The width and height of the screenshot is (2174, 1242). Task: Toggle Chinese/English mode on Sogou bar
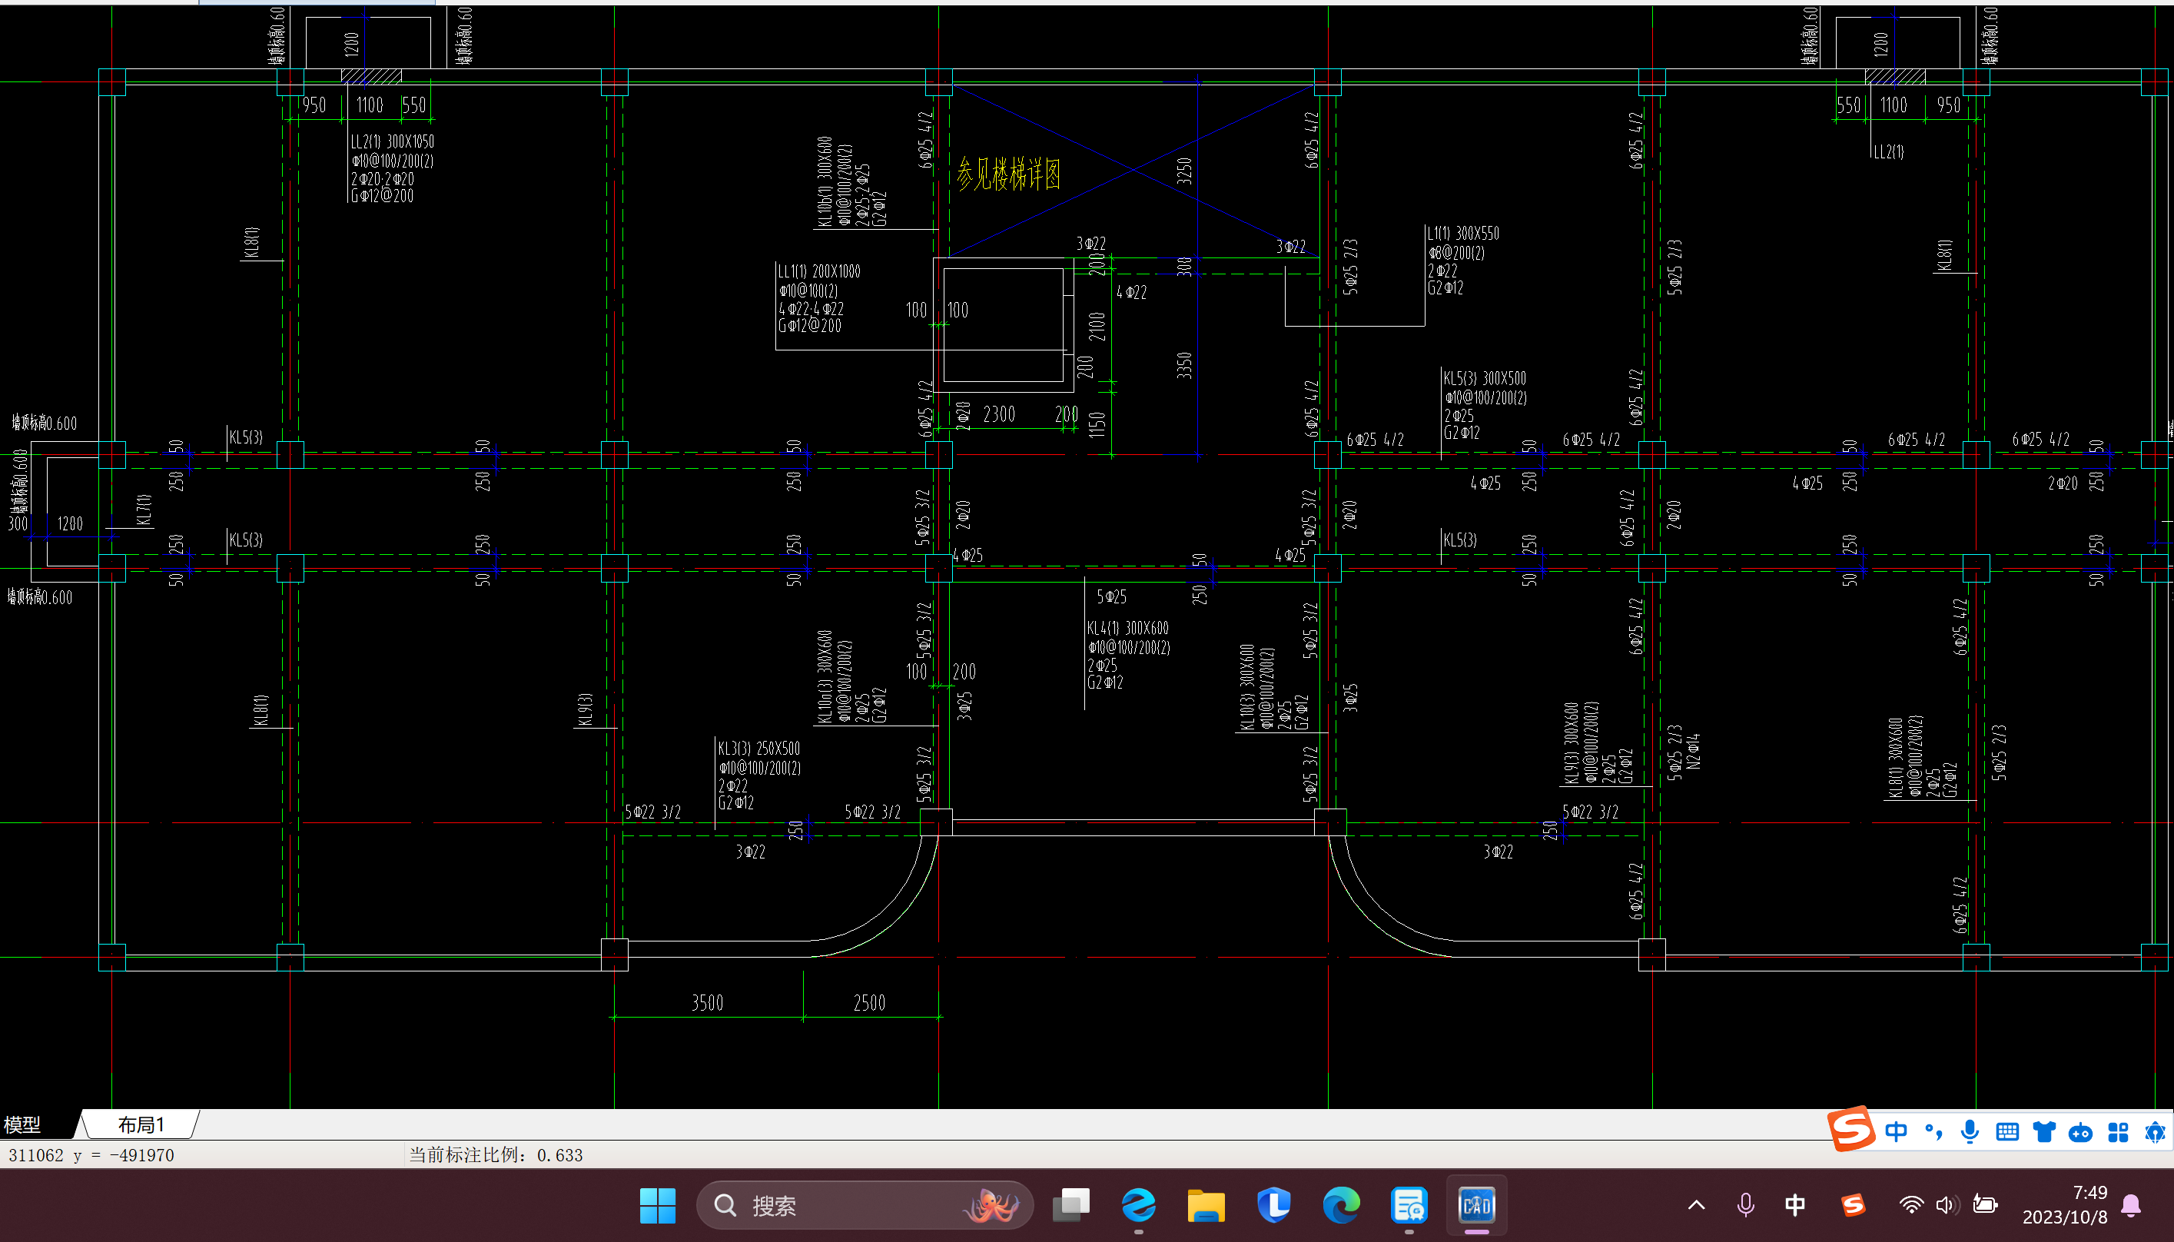coord(1895,1132)
